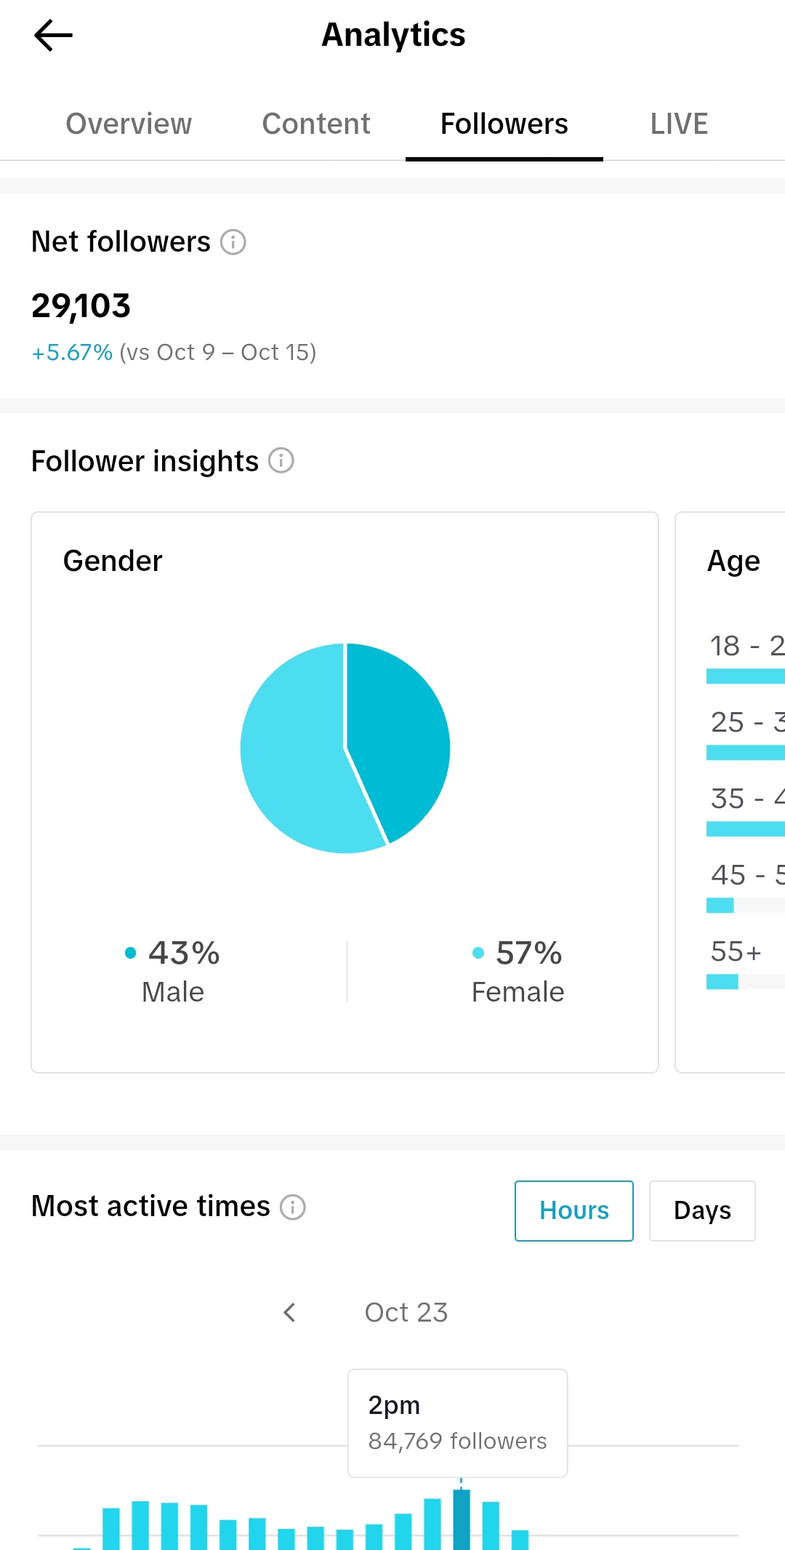Open the Oct 23 date selector
The image size is (785, 1550).
406,1312
